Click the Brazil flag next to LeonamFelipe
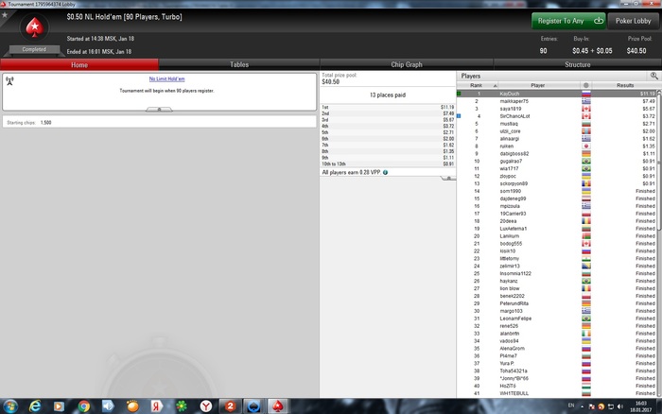Image resolution: width=662 pixels, height=414 pixels. (586, 319)
